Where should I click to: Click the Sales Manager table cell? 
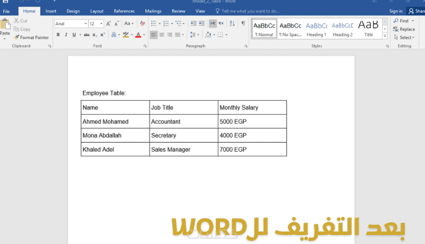(183, 150)
